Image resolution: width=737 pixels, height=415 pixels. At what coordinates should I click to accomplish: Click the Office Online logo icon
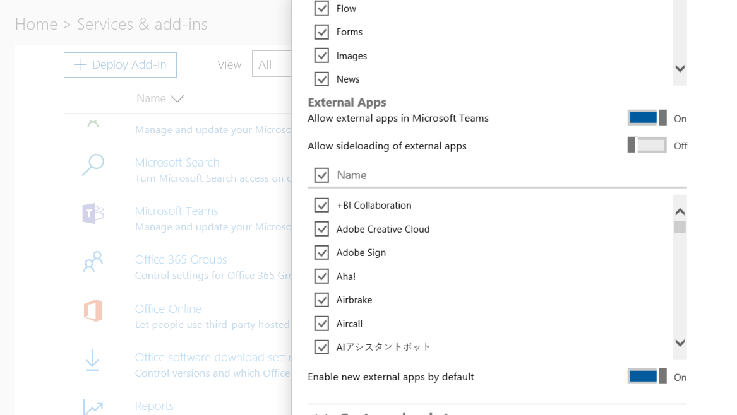tap(93, 311)
